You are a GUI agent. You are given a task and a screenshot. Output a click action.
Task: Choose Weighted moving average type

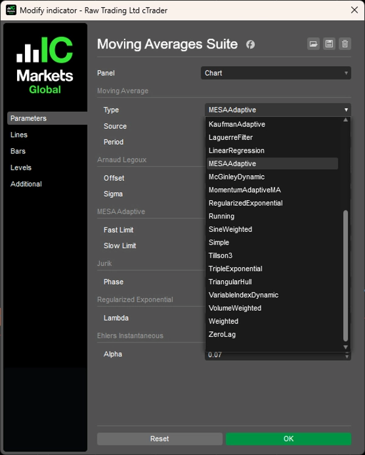coord(273,321)
